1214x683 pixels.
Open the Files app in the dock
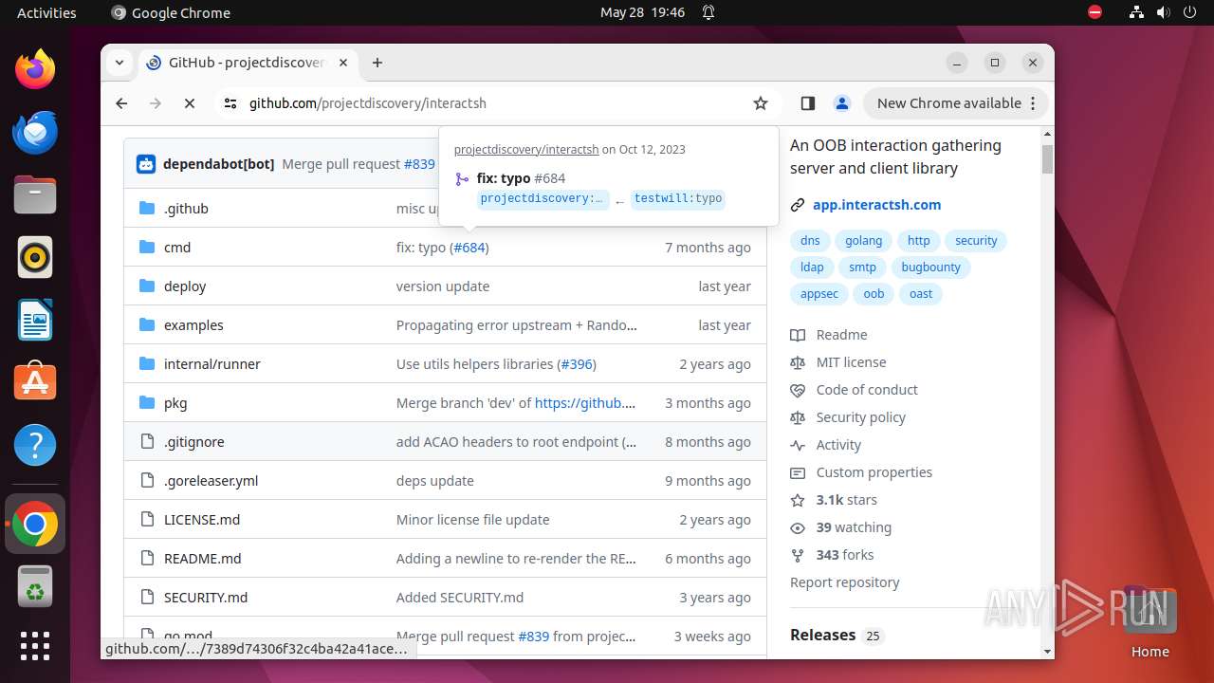[35, 194]
